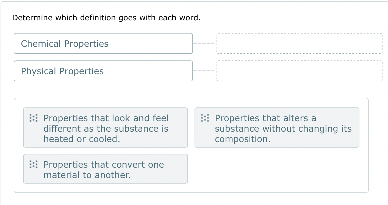This screenshot has height=205, width=388.
Task: Select the dotted grip icon beside the material conversion definition
Action: [33, 165]
